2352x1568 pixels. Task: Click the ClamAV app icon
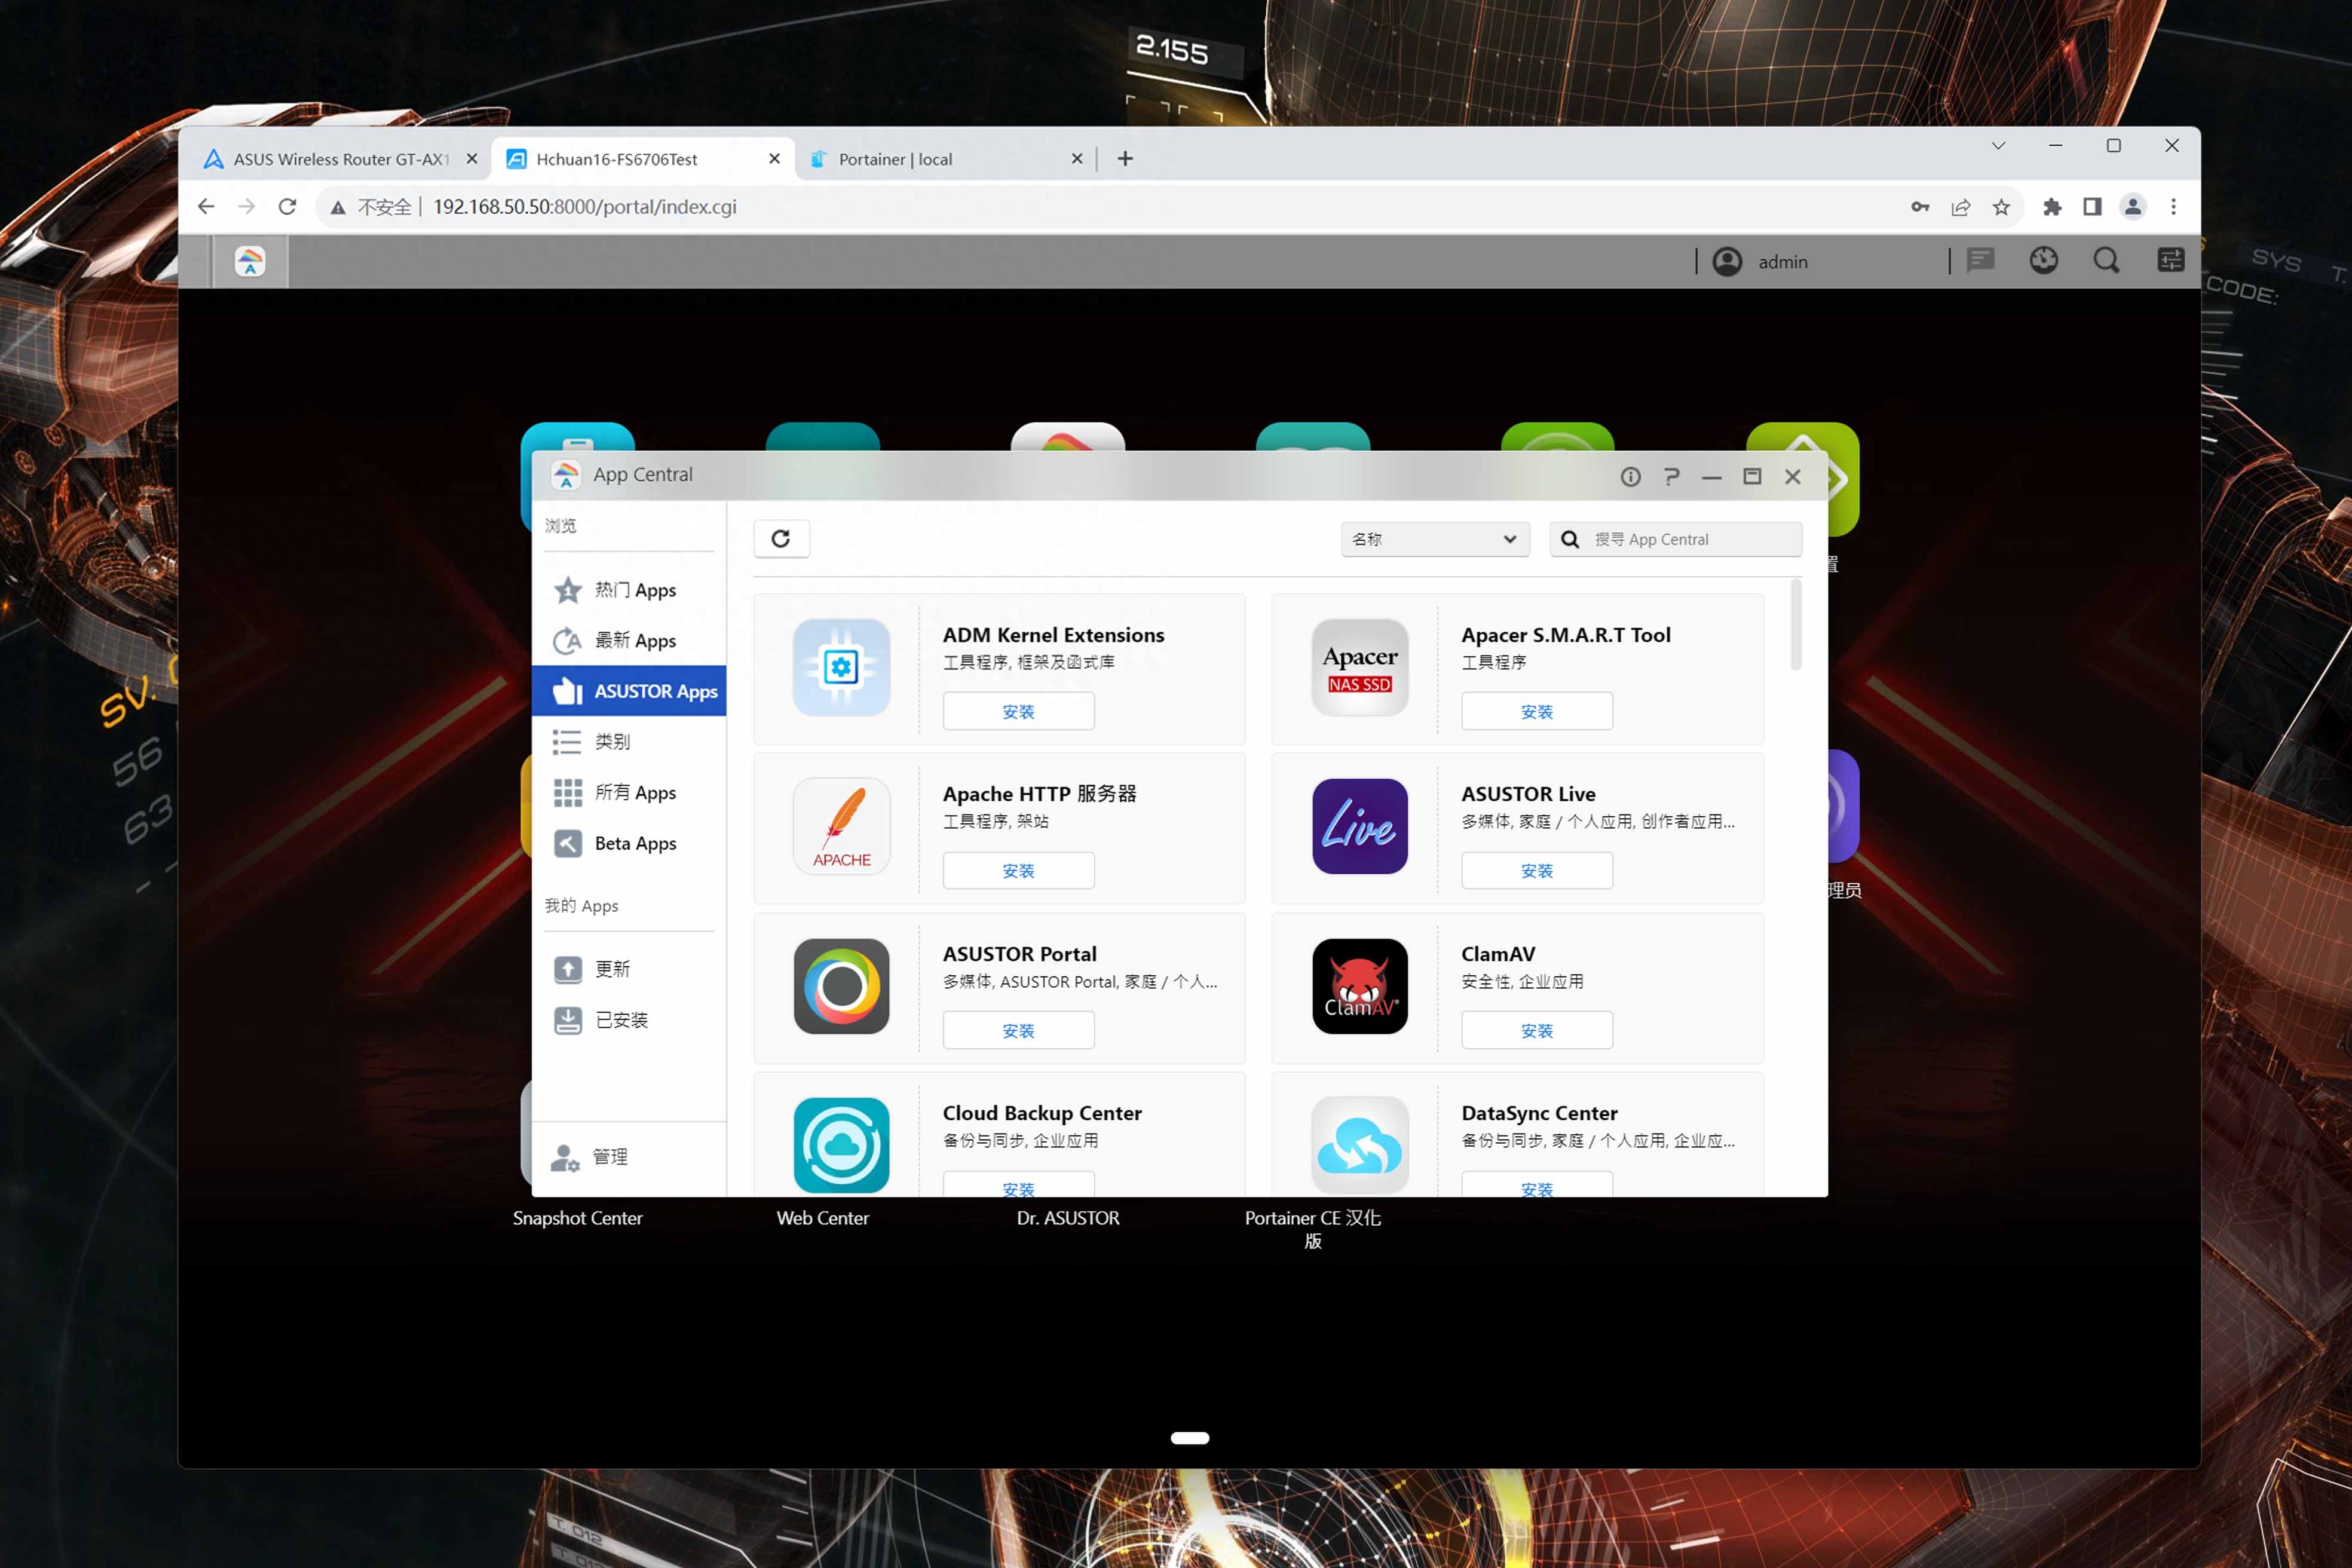click(x=1360, y=986)
